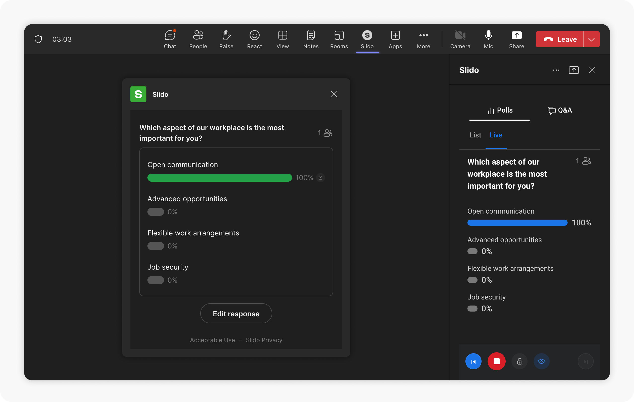Open the React emoji menu
Image resolution: width=634 pixels, height=402 pixels.
click(254, 39)
